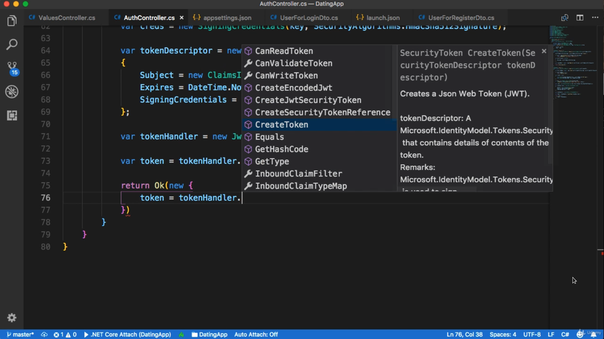
Task: Click line number 64 in gutter
Action: click(45, 51)
